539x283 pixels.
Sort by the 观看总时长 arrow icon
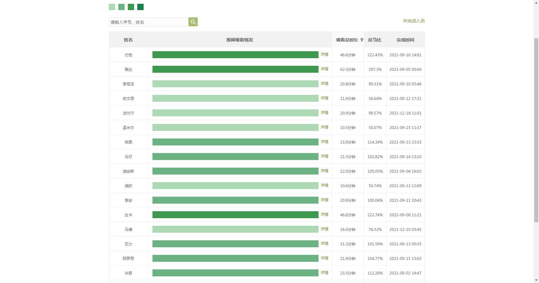(x=362, y=40)
